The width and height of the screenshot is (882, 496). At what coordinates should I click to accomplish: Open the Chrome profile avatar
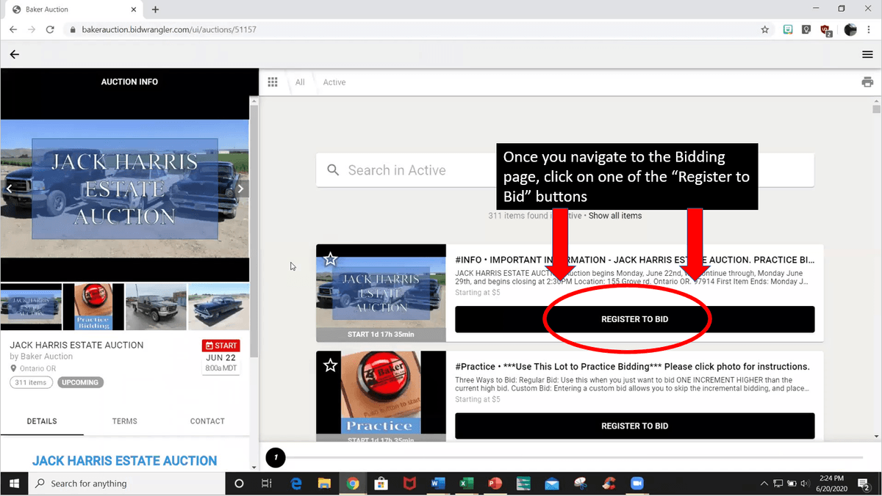pos(850,30)
